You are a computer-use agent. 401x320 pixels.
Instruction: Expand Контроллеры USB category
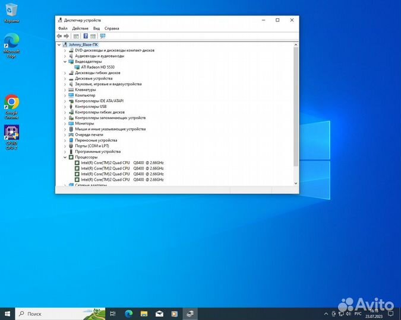pos(65,107)
